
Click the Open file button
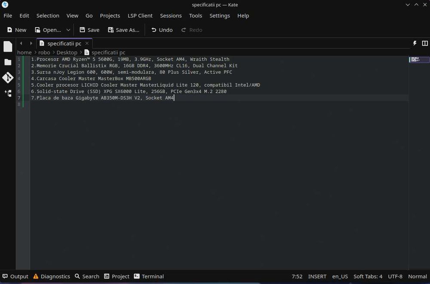tap(48, 30)
